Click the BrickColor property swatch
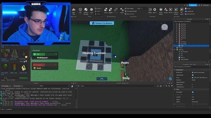 click(193, 72)
